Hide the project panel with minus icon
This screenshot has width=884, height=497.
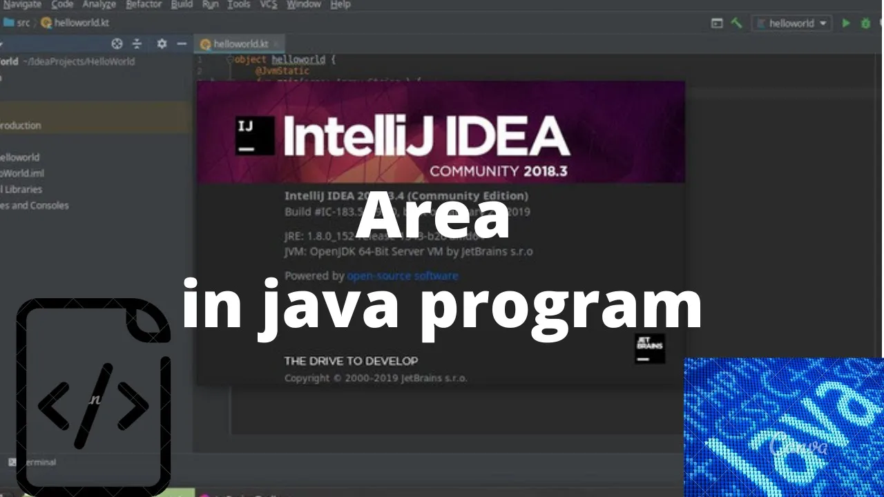coord(182,43)
